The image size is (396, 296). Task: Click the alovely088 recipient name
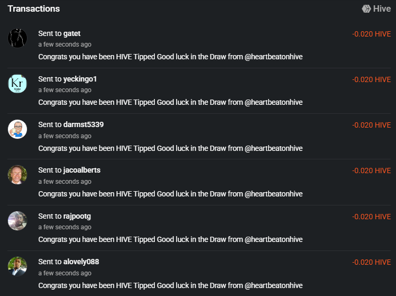81,262
